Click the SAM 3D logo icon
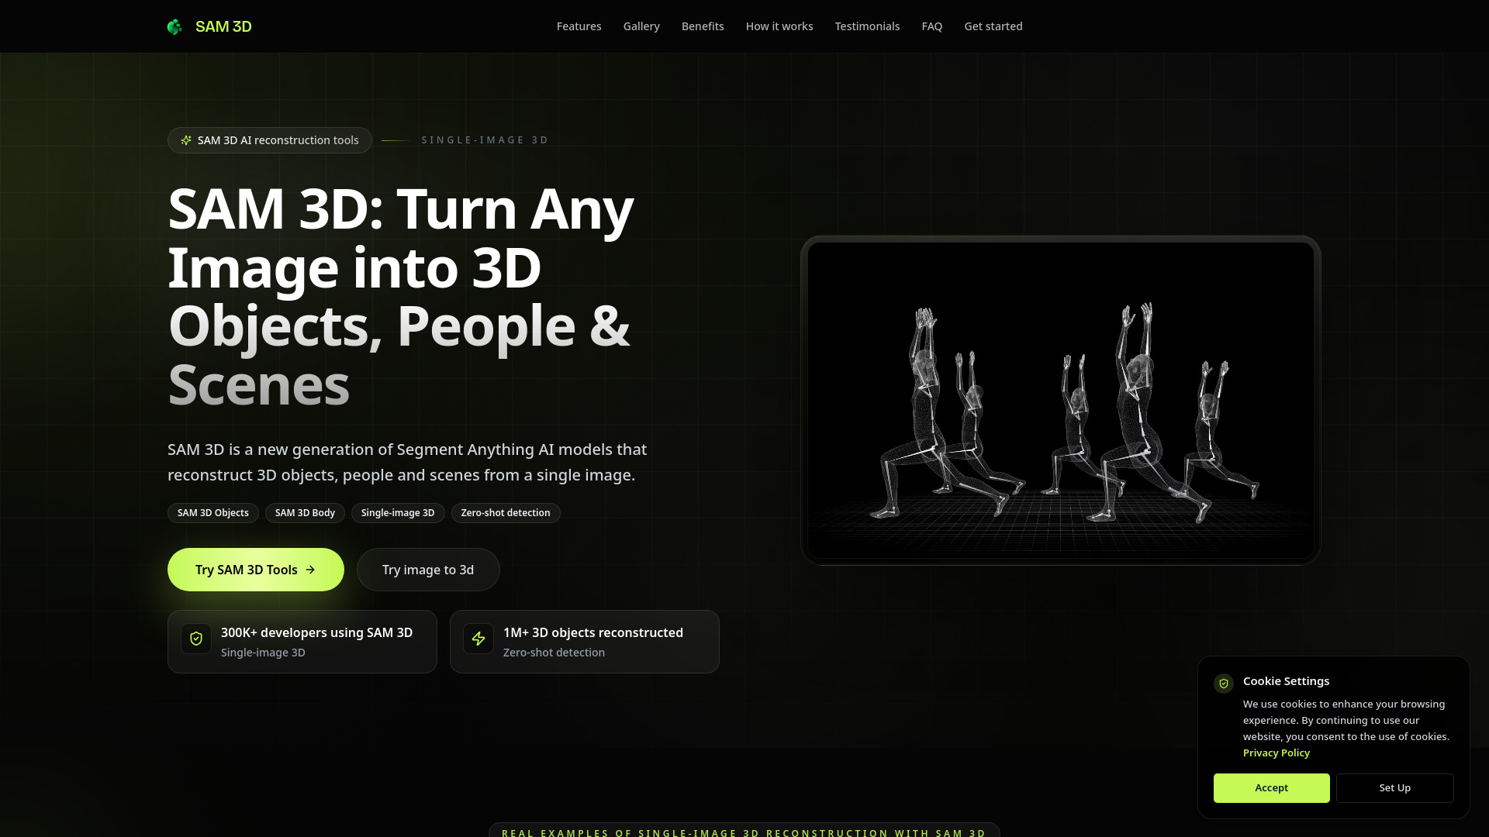1489x837 pixels. click(176, 26)
